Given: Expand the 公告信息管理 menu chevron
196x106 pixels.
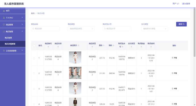Looking at the screenshot, I should pyautogui.click(x=22, y=50).
